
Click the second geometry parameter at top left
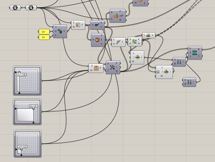point(31,8)
